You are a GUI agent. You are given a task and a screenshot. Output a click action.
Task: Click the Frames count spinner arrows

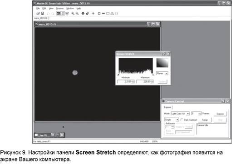click(x=200, y=114)
